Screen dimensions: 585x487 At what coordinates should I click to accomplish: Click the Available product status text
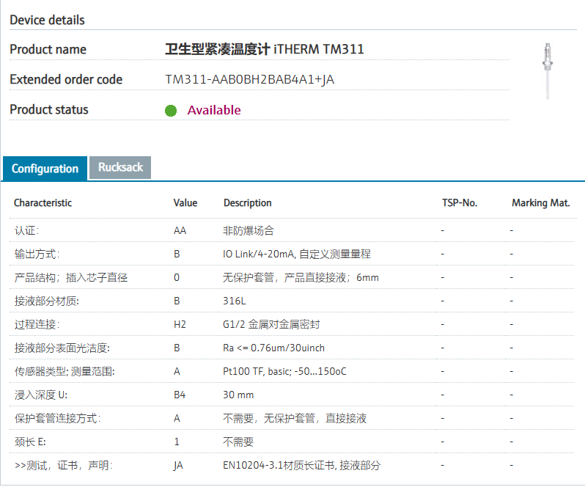pos(214,110)
